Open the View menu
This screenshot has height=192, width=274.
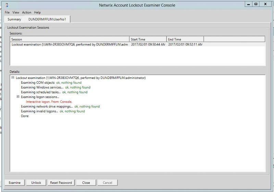click(x=16, y=12)
